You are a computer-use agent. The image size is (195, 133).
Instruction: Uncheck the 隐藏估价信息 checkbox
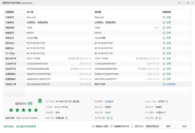(93, 126)
